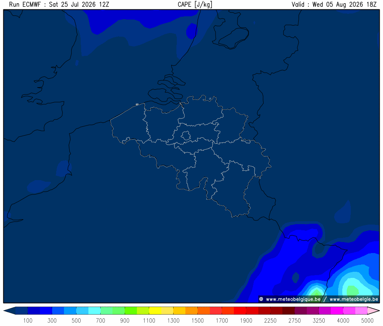Click the 2750 value on color scale
The height and width of the screenshot is (326, 383).
coord(295,320)
